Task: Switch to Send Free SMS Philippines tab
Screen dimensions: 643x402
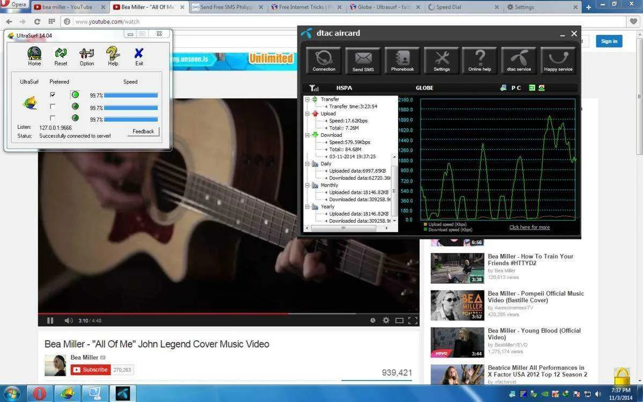Action: point(228,7)
